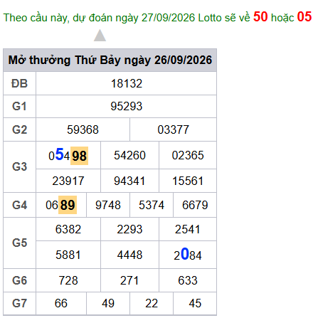318x318 pixels.
Task: Click the G1 result 95293
Action: (x=127, y=106)
